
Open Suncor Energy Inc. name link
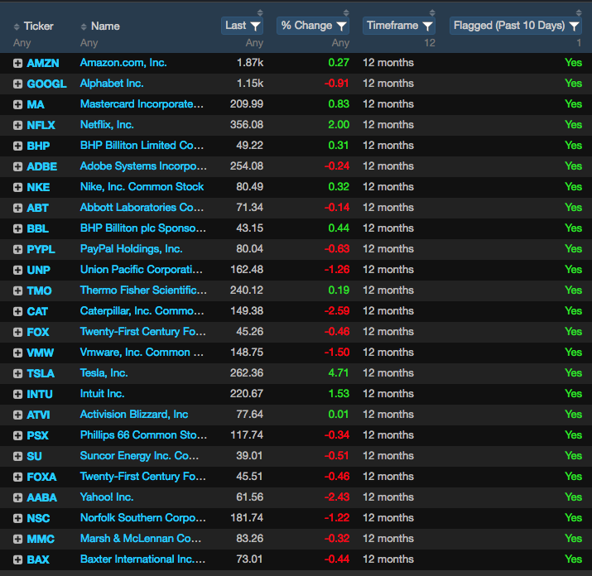[139, 456]
